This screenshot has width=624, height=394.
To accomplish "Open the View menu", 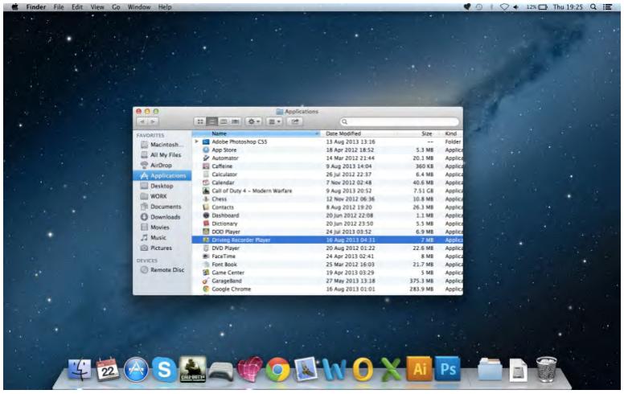I will [x=97, y=7].
